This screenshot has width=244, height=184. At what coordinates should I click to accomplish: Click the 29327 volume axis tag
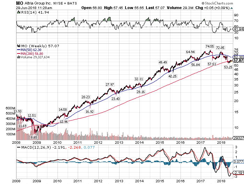238,138
